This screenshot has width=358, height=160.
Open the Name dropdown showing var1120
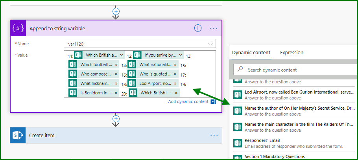click(x=140, y=44)
